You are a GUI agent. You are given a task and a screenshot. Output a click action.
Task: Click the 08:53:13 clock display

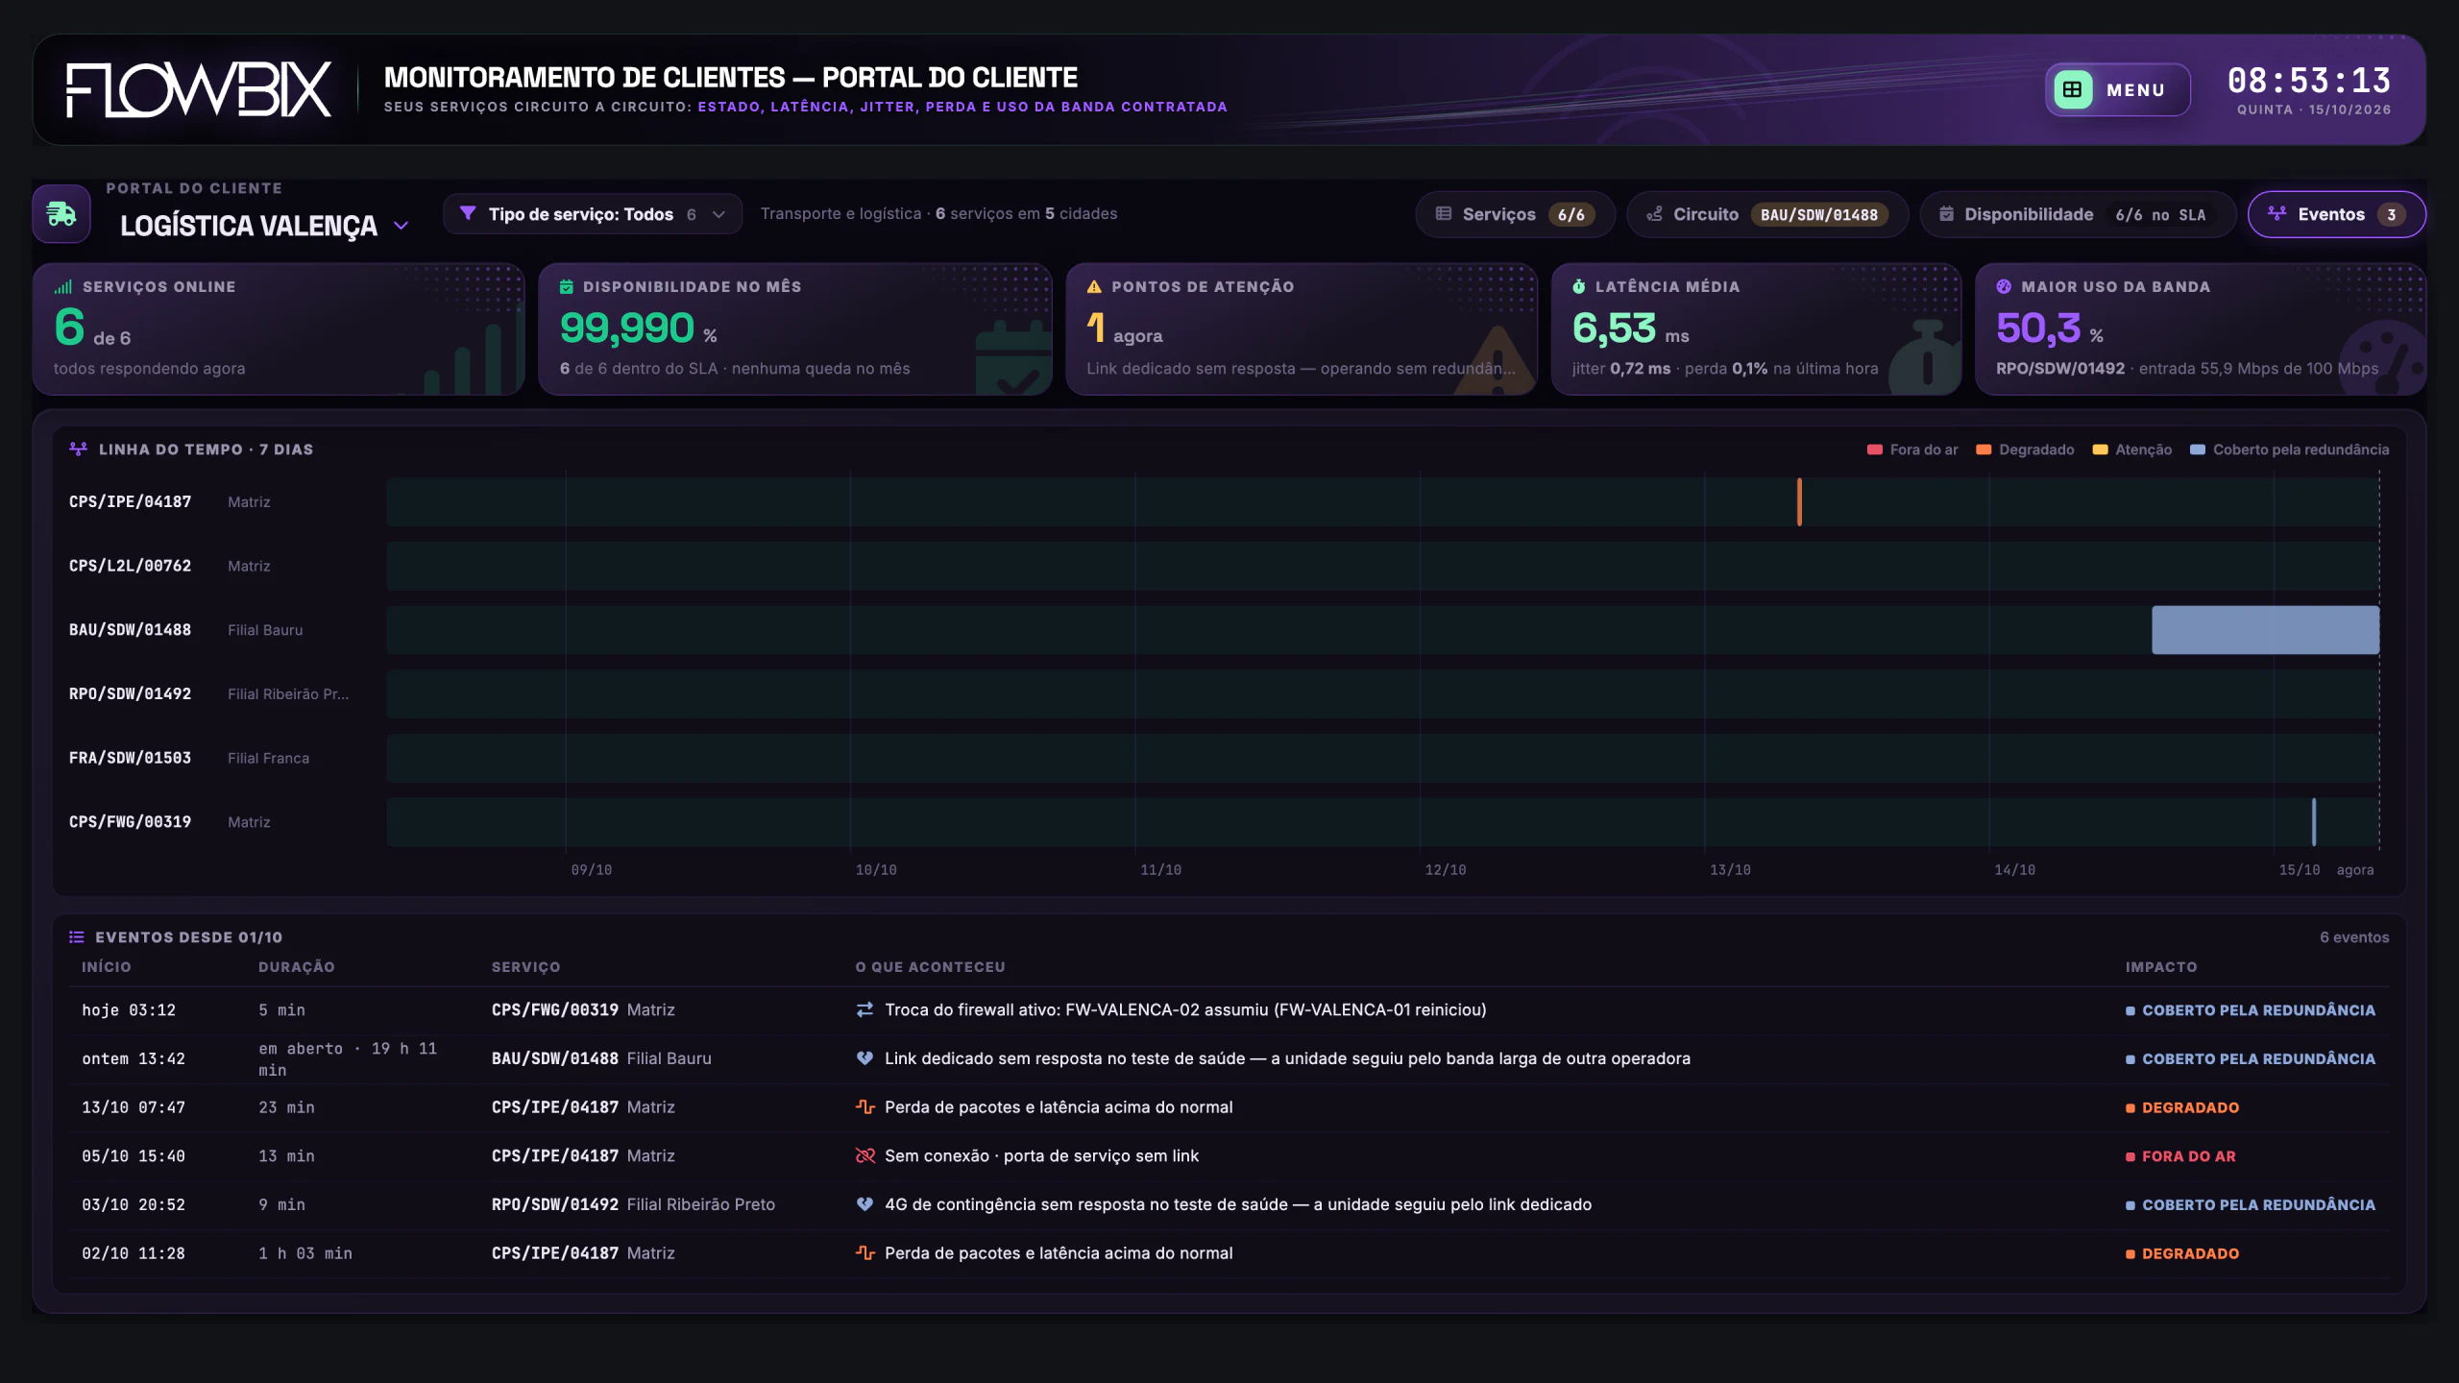(x=2309, y=81)
